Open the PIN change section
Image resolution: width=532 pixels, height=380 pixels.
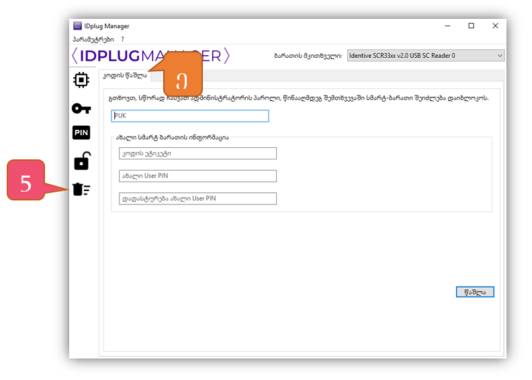[81, 133]
